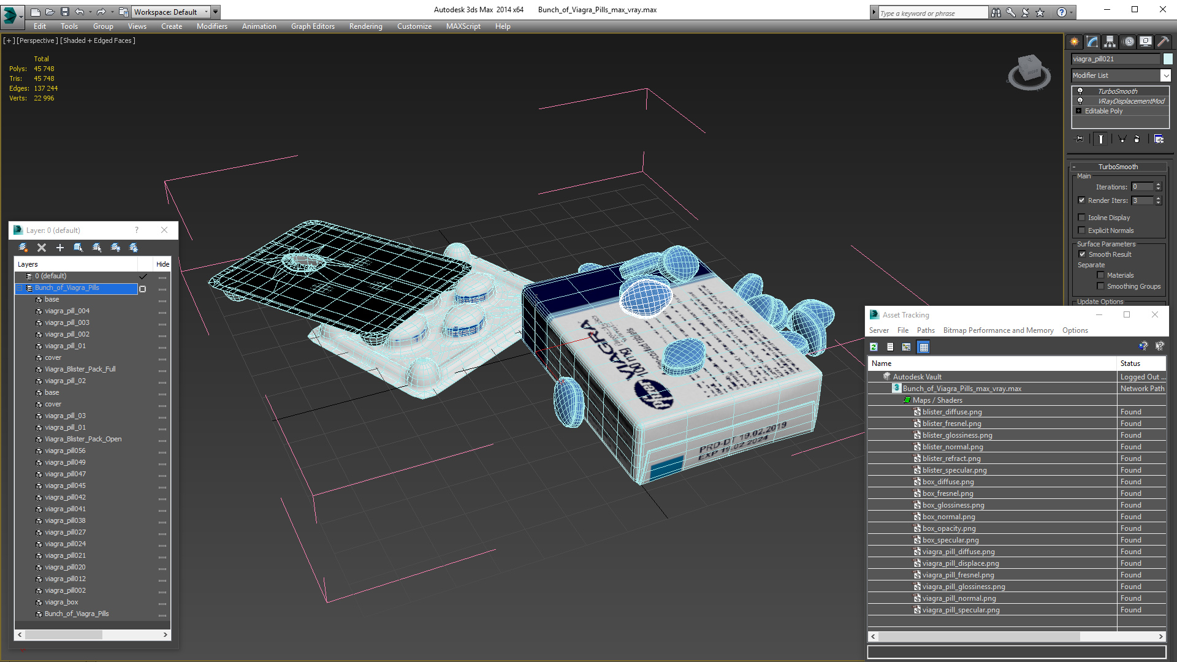Expand the Editable Poly stack entry

[x=1079, y=111]
